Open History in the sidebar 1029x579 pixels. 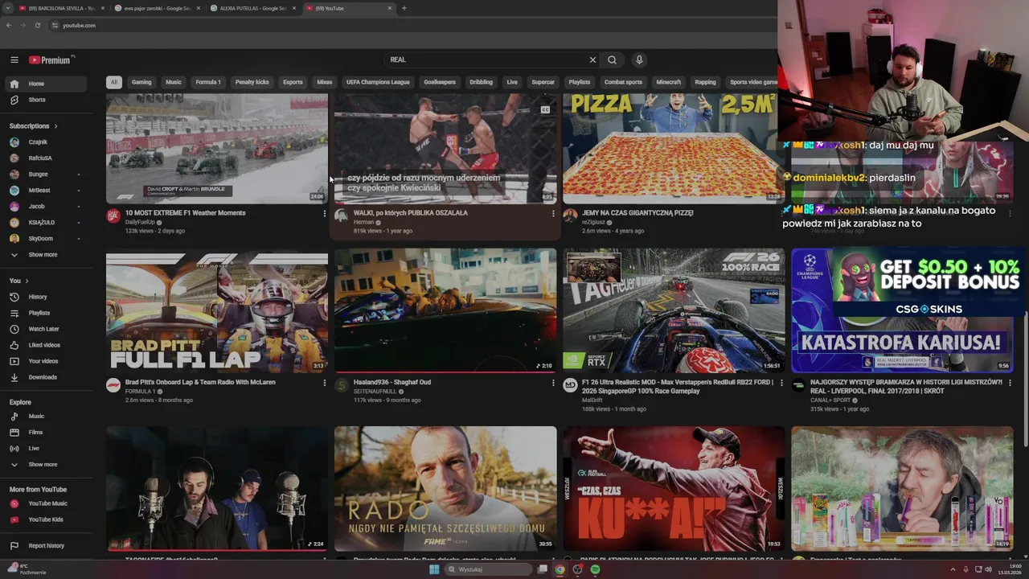coord(45,297)
